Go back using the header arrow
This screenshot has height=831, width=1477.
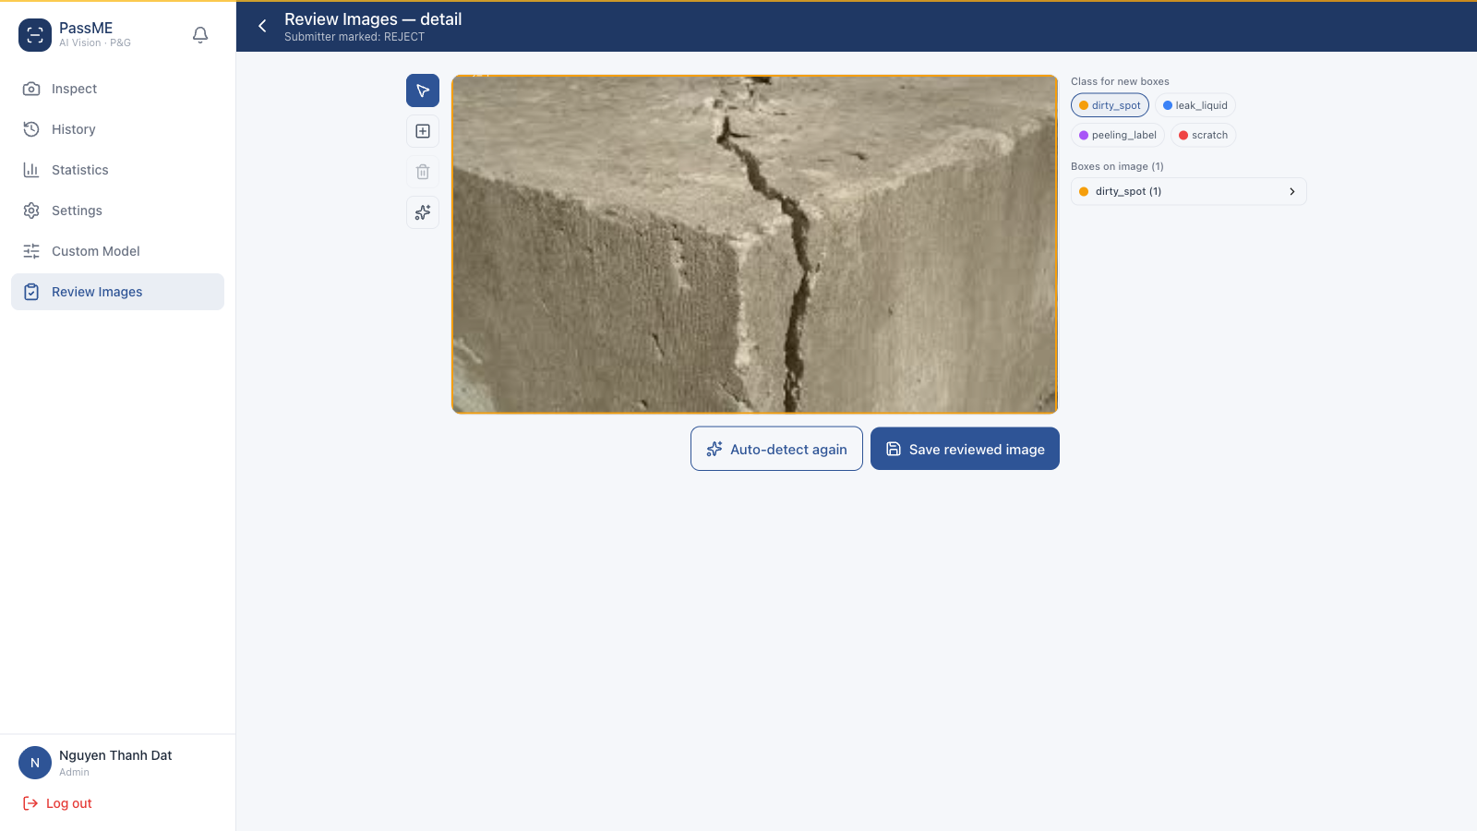click(x=262, y=26)
